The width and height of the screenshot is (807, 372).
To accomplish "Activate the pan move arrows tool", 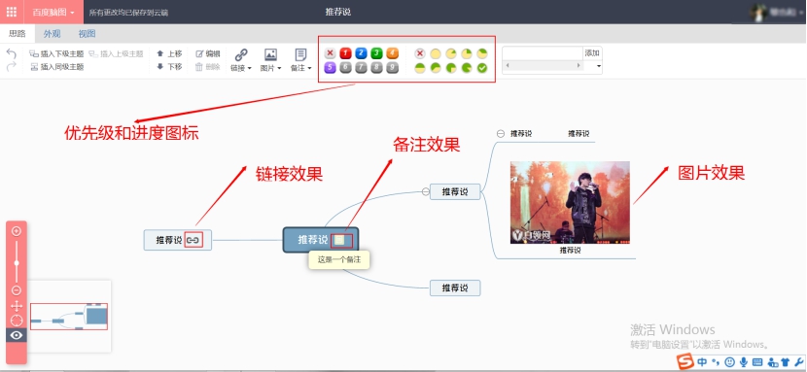I will pos(17,306).
